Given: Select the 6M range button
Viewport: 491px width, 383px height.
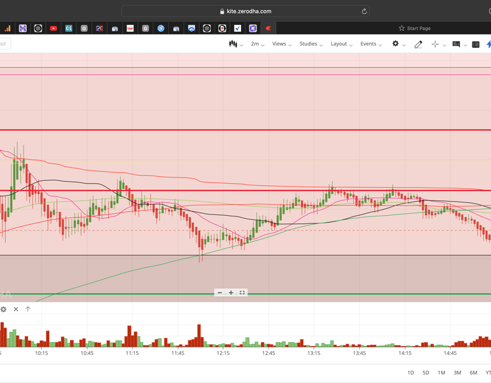Looking at the screenshot, I should coord(473,373).
